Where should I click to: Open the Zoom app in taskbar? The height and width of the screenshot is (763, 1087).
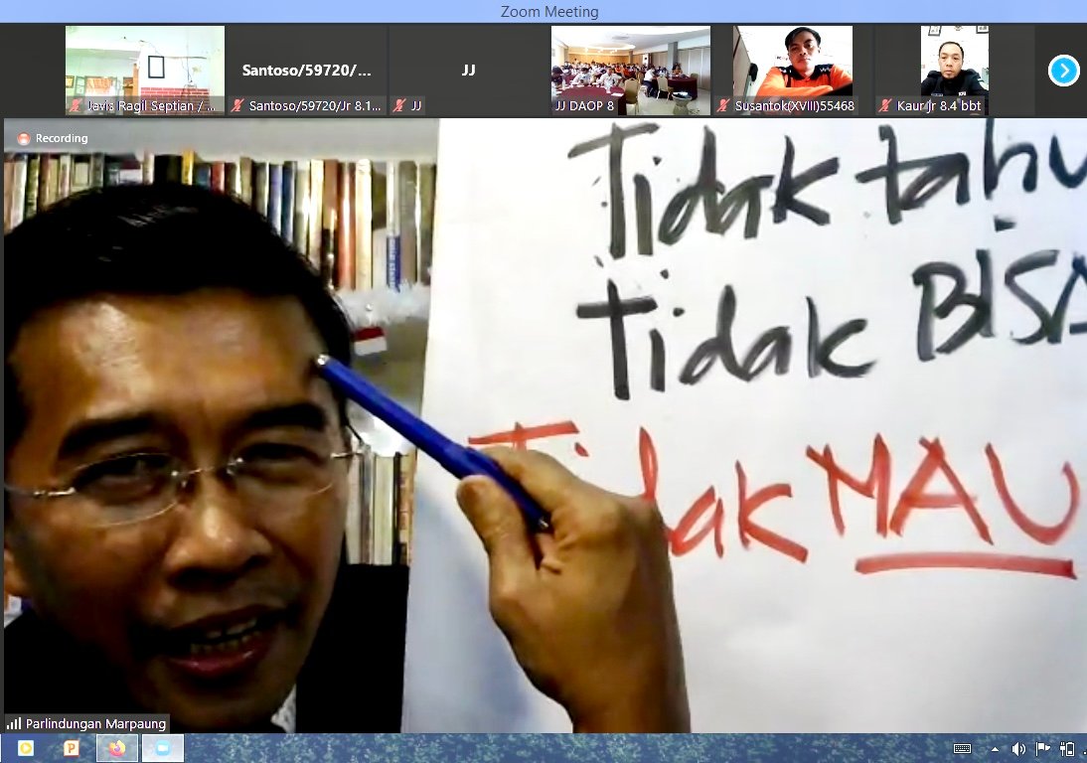pos(162,748)
